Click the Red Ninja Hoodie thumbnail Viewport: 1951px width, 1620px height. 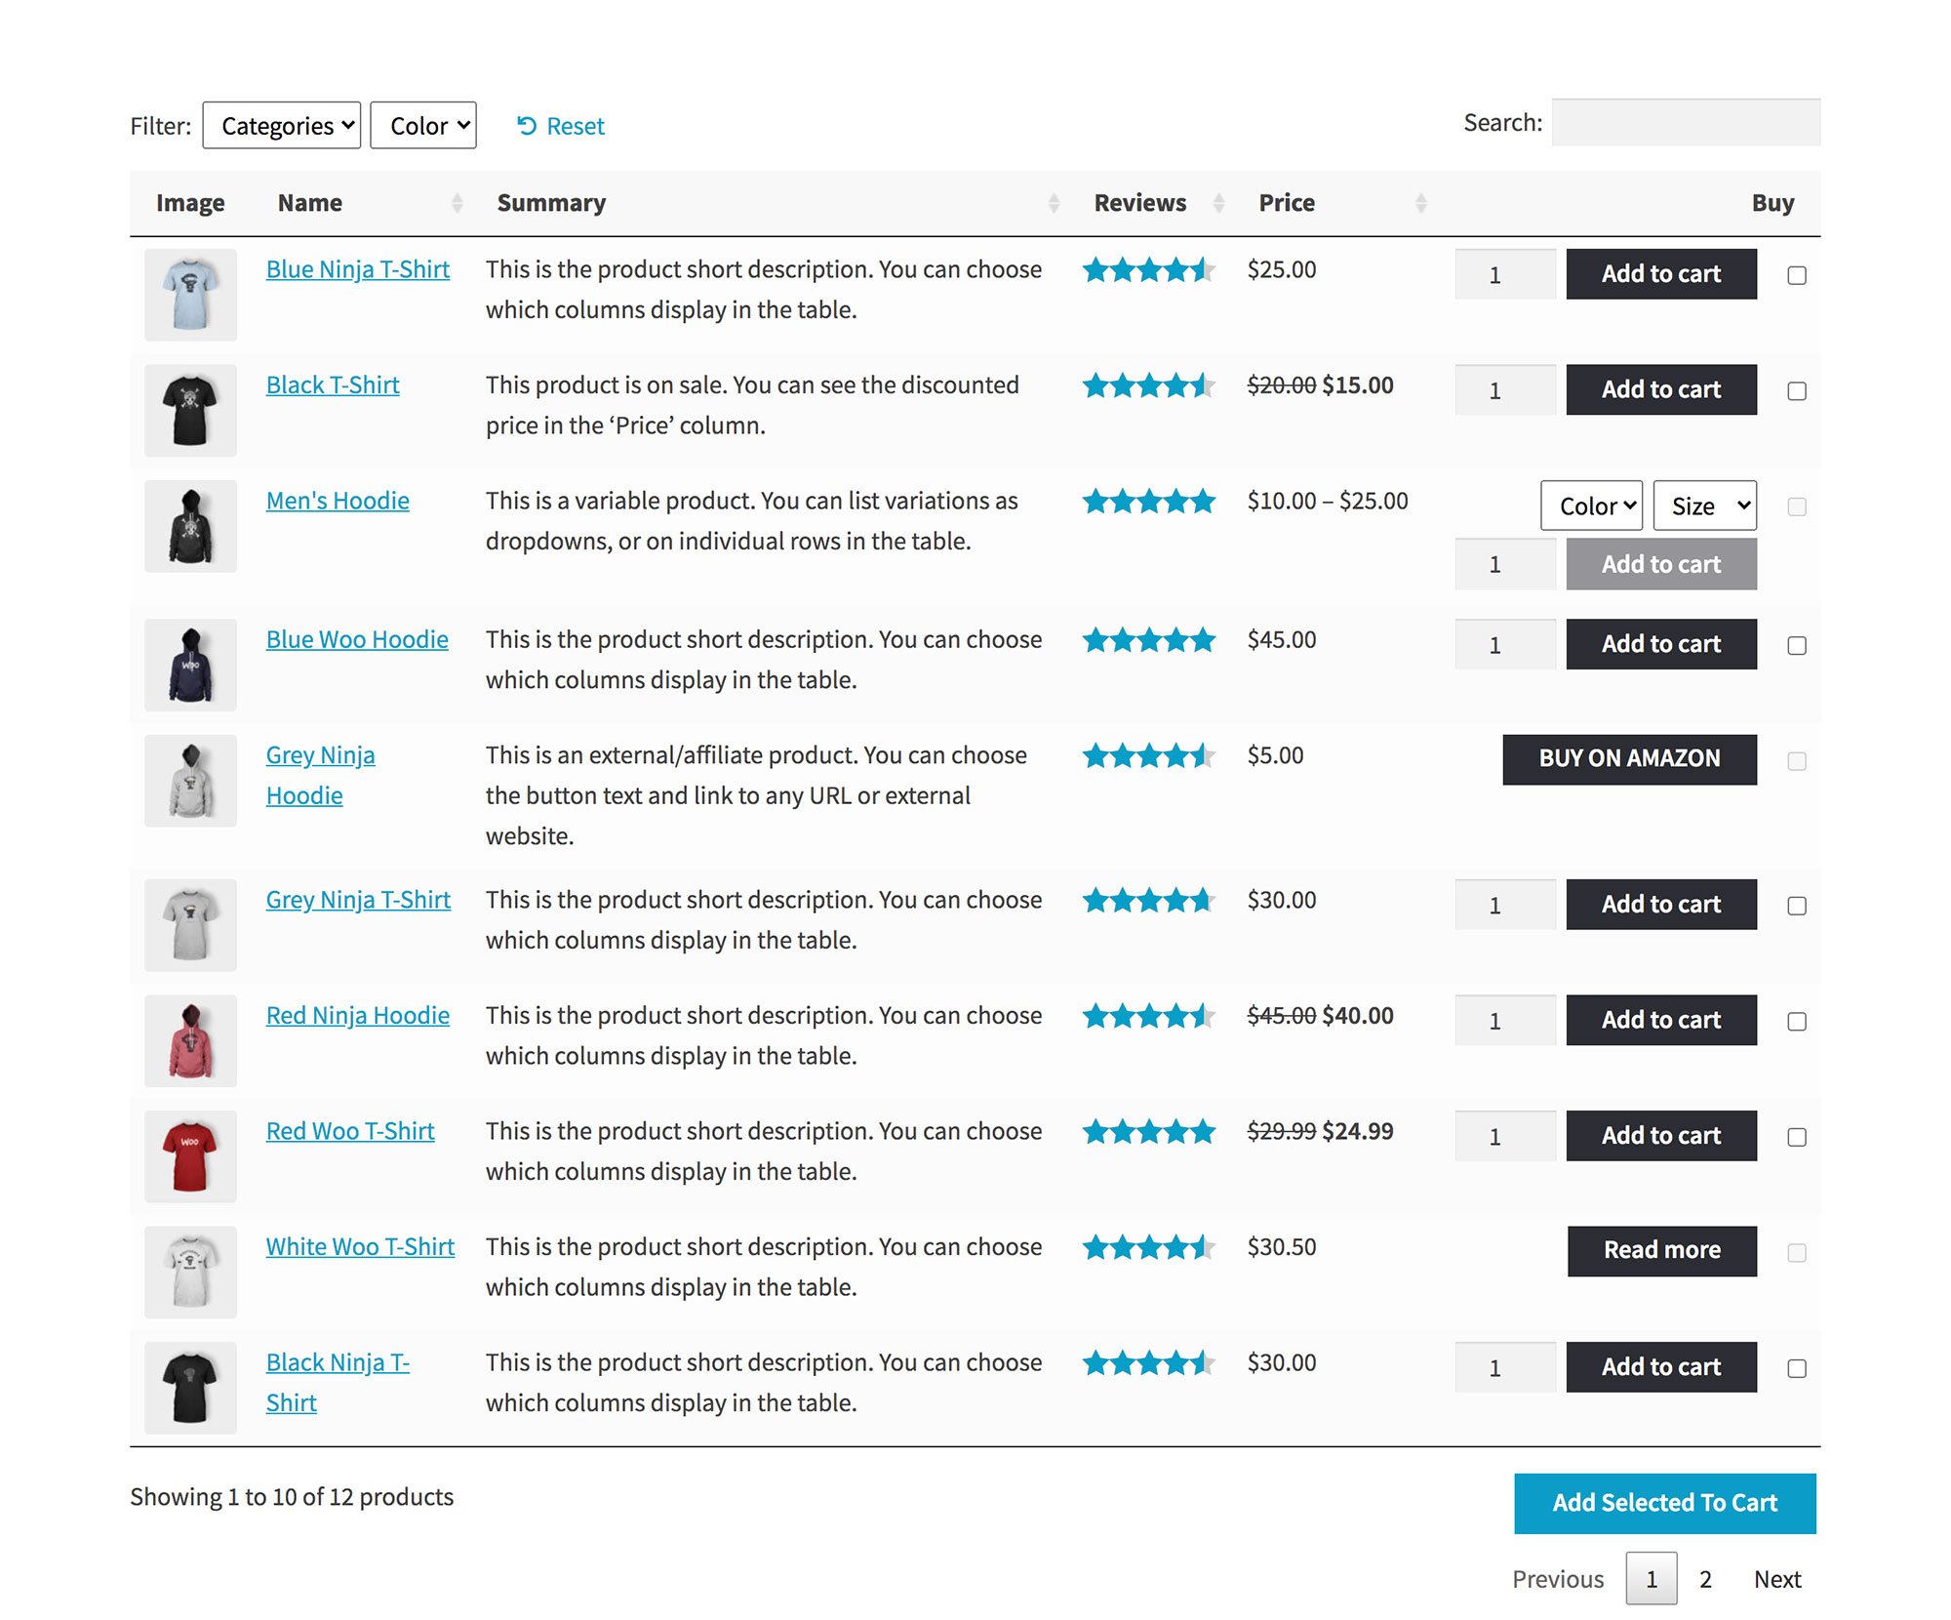[189, 1040]
